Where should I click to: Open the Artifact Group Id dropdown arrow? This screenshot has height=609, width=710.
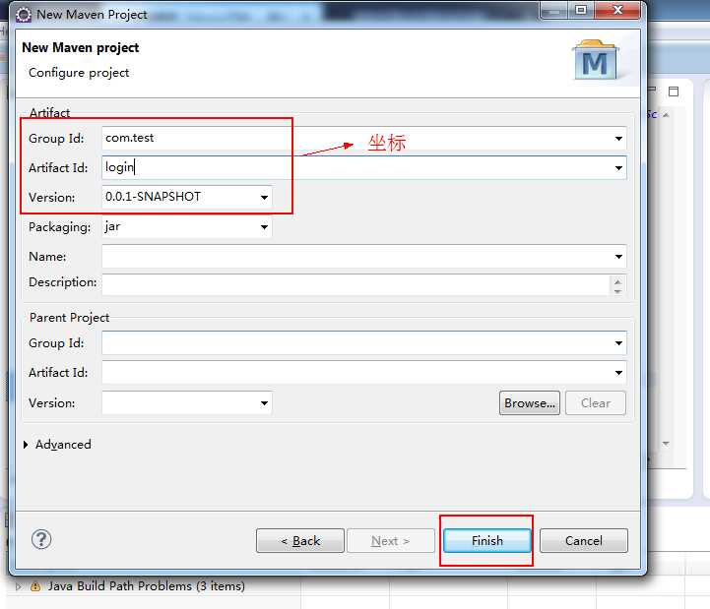tap(618, 139)
